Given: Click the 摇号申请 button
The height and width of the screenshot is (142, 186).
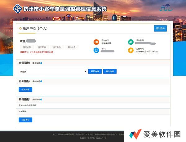Looking at the screenshot, I should point(95,71).
